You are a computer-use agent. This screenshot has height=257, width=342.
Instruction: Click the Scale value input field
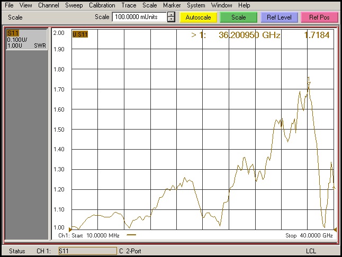139,17
